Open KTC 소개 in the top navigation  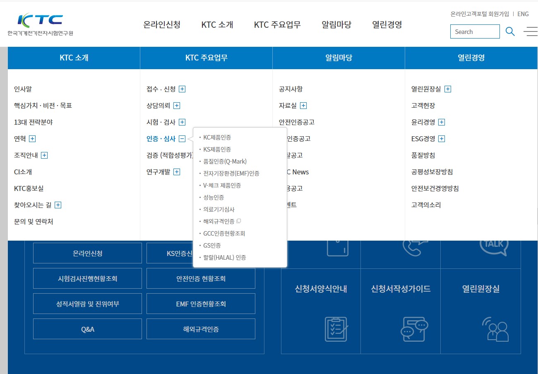click(217, 24)
